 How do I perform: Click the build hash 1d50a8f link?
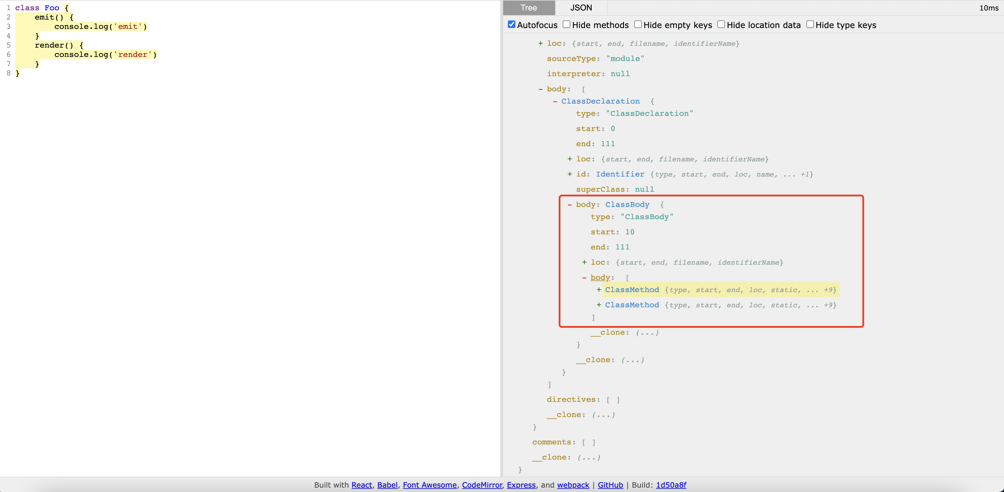pos(671,485)
